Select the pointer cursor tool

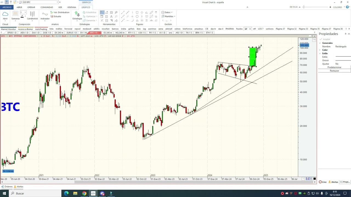coord(102,12)
